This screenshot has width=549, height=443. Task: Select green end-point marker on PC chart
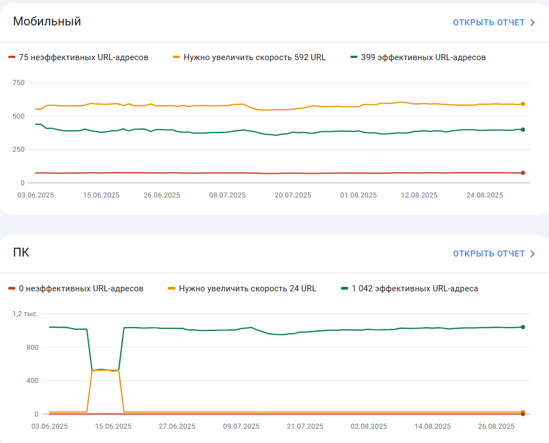click(523, 327)
